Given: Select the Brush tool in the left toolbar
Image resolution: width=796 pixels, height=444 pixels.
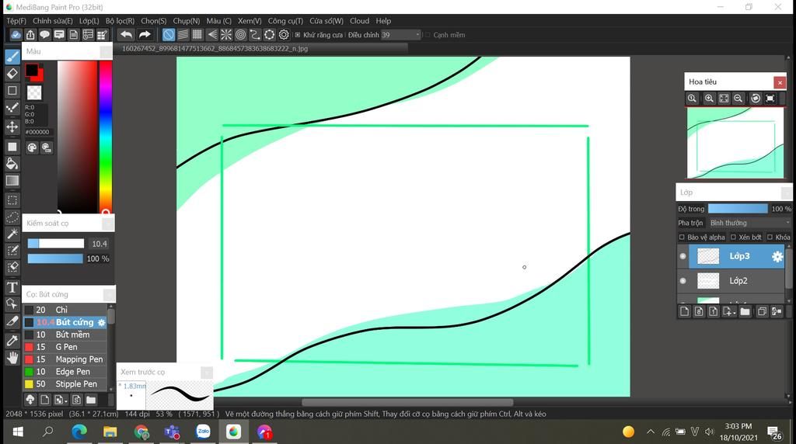Looking at the screenshot, I should (x=12, y=56).
